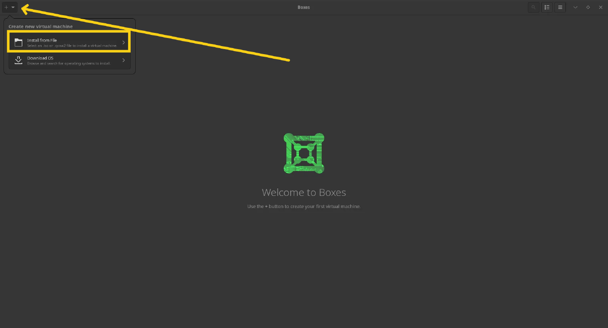
Task: Expand the chevron on the Download OS row
Action: pos(124,61)
